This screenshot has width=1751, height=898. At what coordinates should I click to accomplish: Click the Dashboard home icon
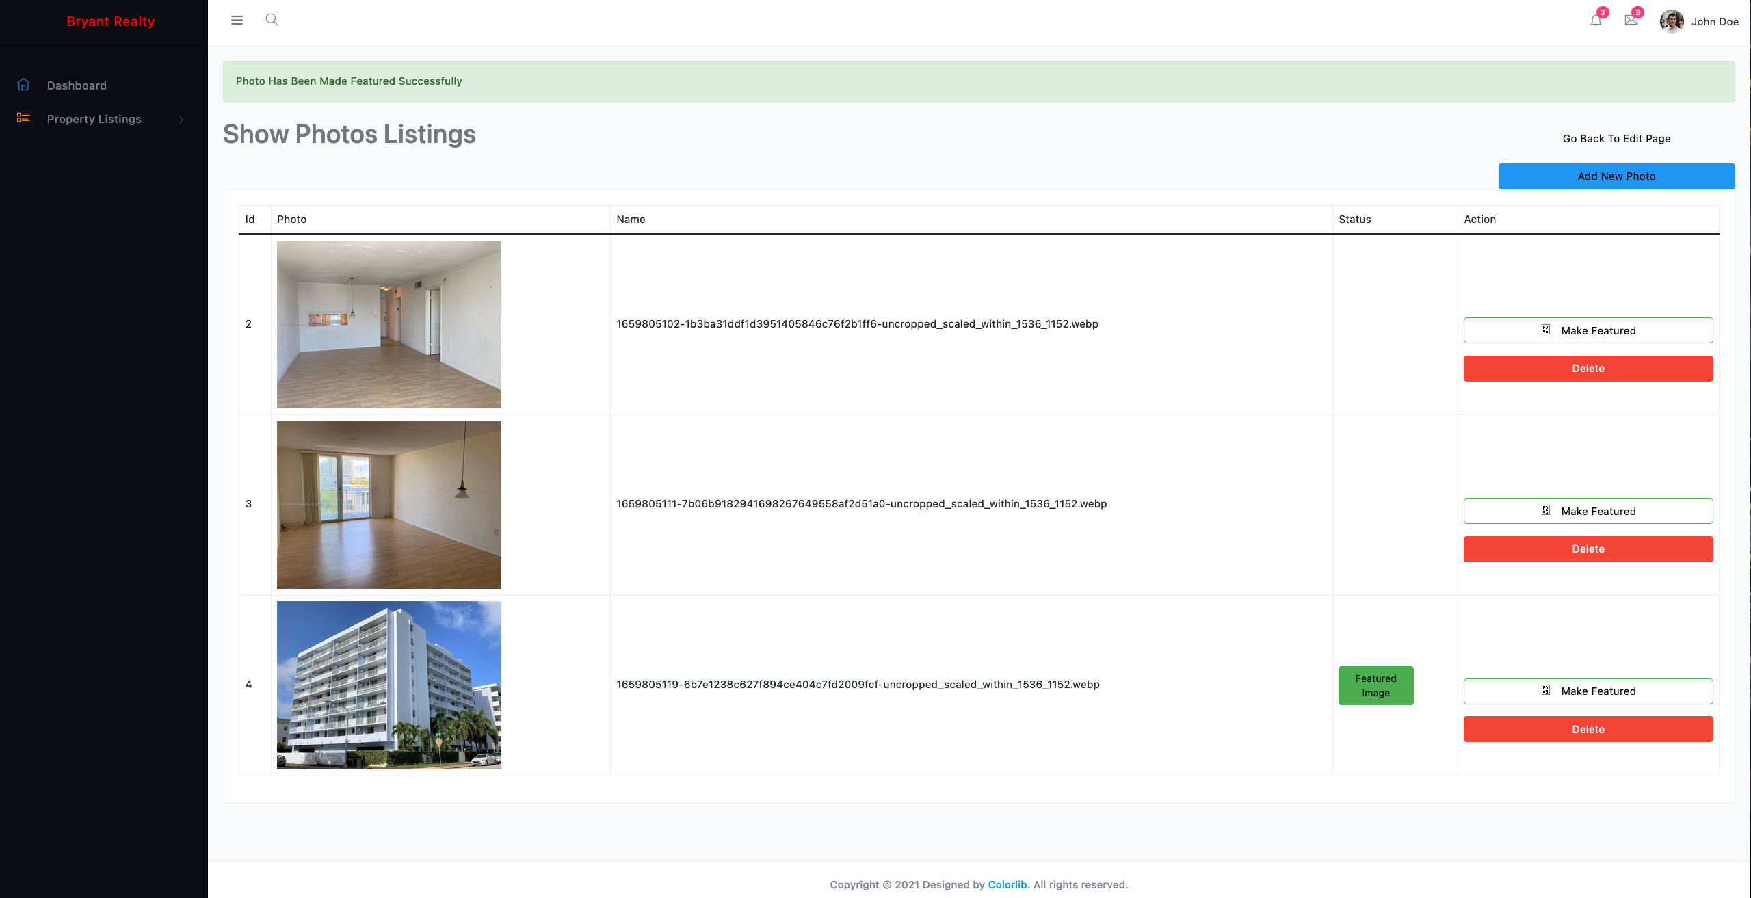[x=23, y=85]
